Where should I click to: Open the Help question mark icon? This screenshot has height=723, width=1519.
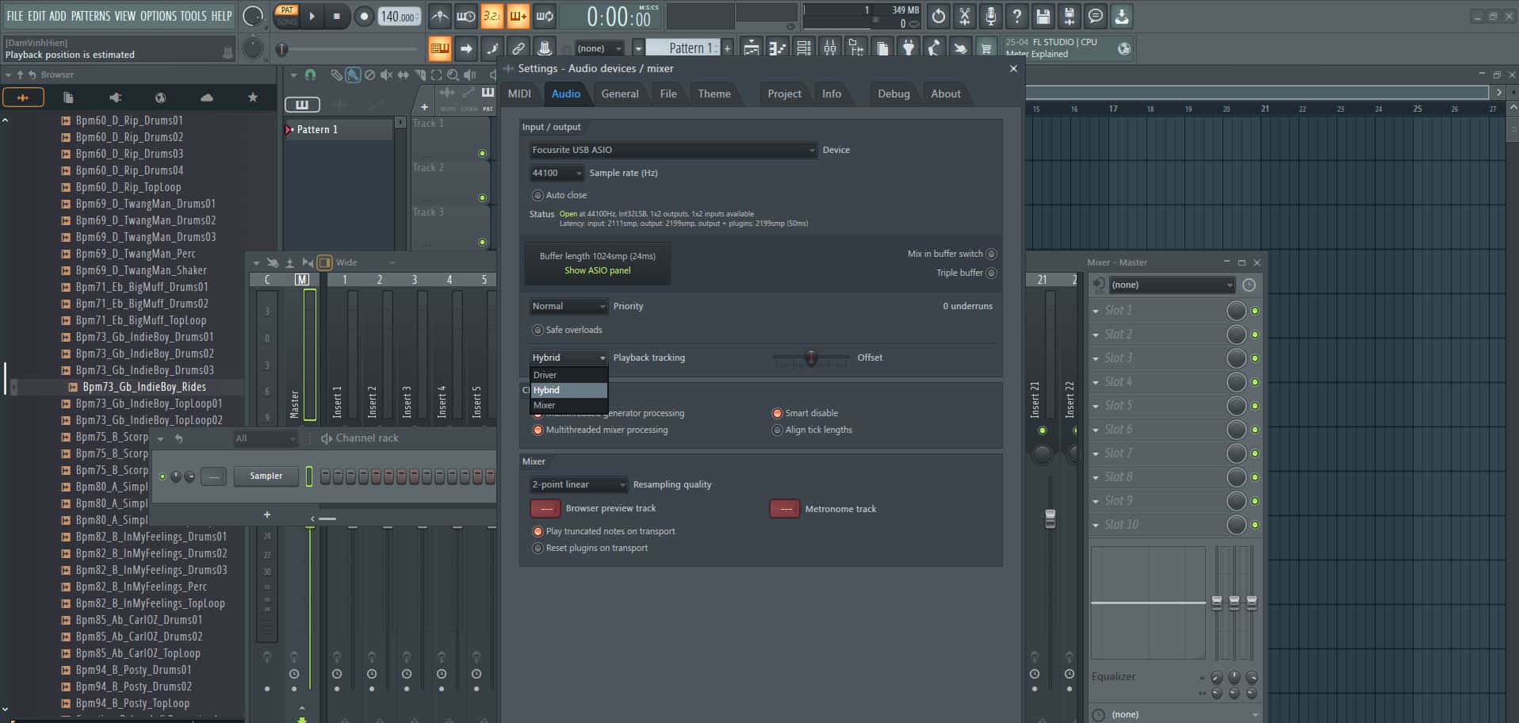click(x=1017, y=16)
